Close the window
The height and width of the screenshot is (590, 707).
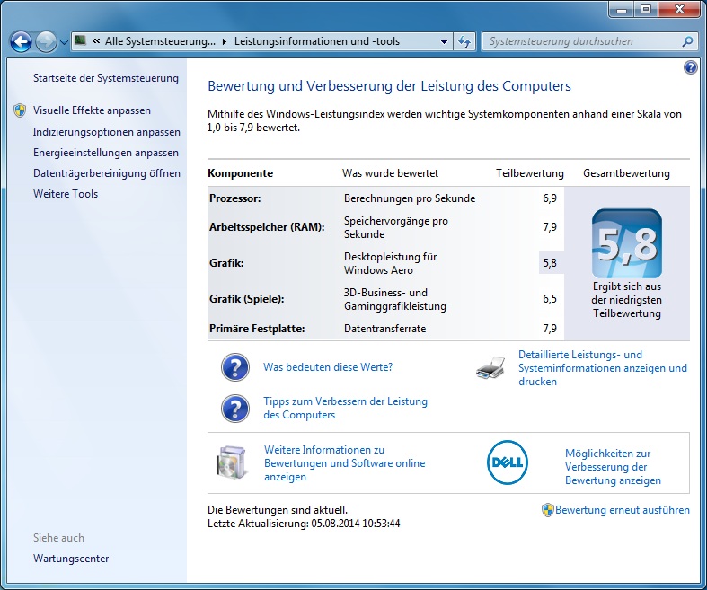pyautogui.click(x=680, y=10)
